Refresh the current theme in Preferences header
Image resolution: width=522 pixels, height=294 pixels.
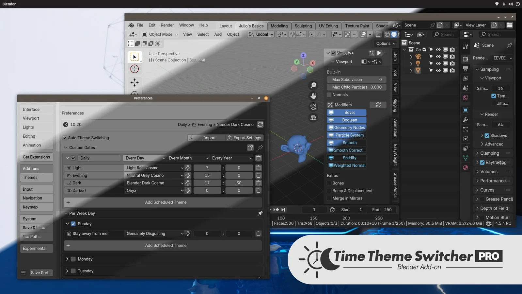pos(260,125)
